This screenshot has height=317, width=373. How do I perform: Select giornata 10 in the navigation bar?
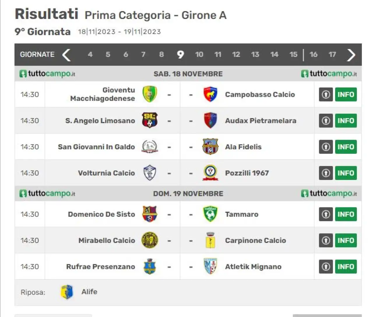coord(199,55)
